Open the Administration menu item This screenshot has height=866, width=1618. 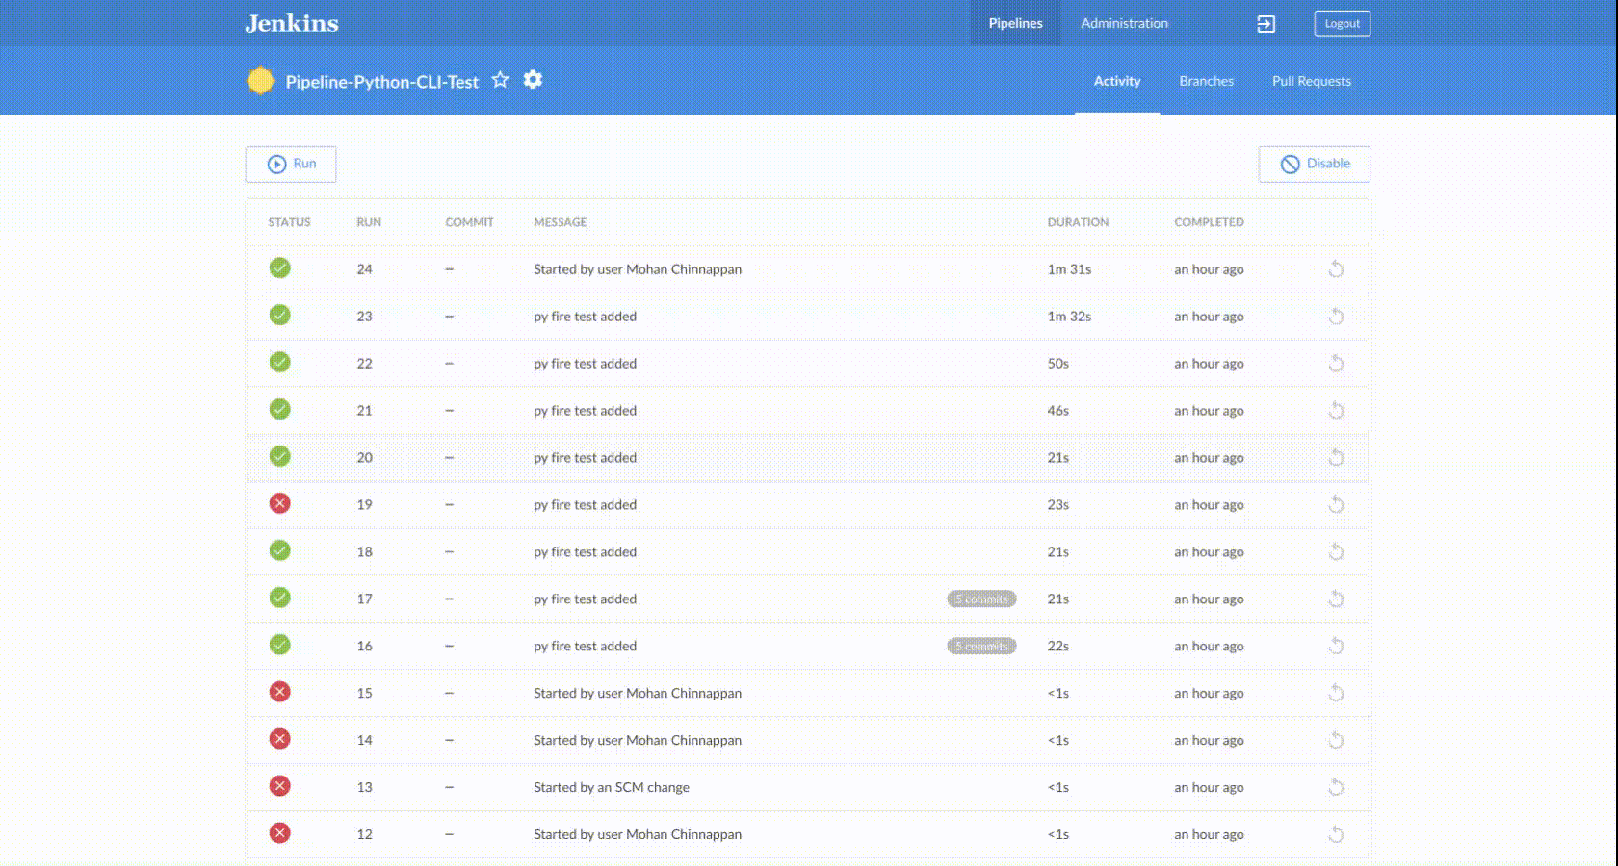[x=1124, y=23]
